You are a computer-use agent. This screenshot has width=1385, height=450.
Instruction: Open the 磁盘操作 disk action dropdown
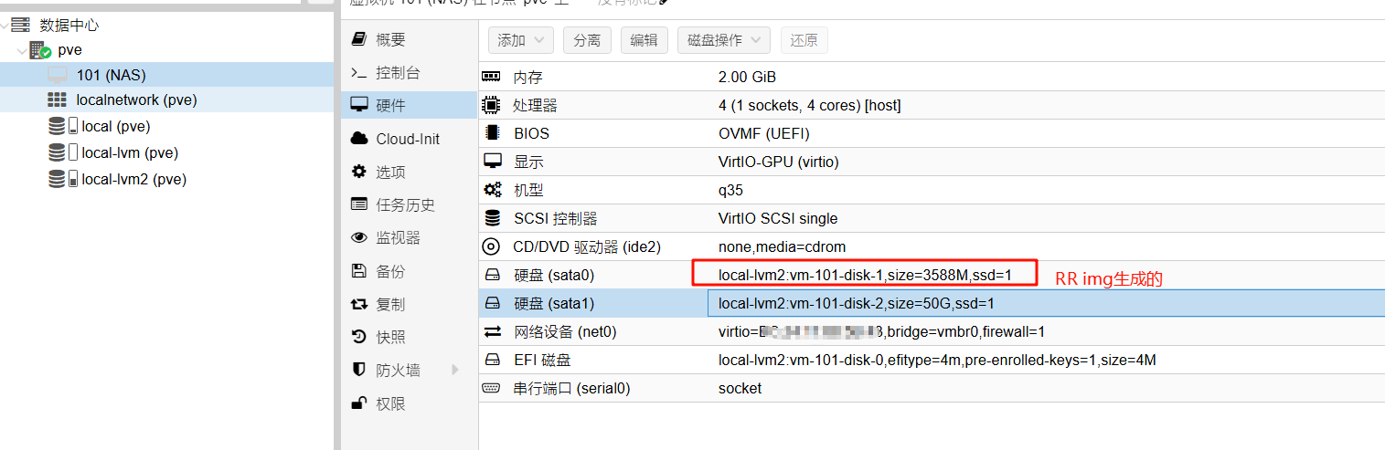[723, 40]
